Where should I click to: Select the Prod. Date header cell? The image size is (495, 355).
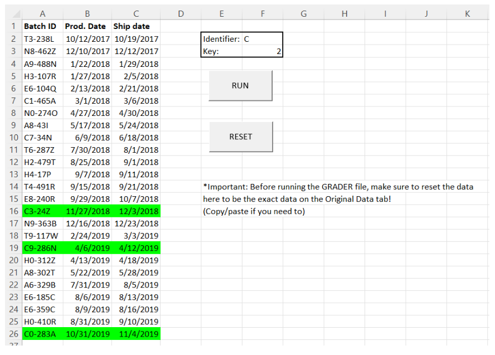tap(87, 26)
